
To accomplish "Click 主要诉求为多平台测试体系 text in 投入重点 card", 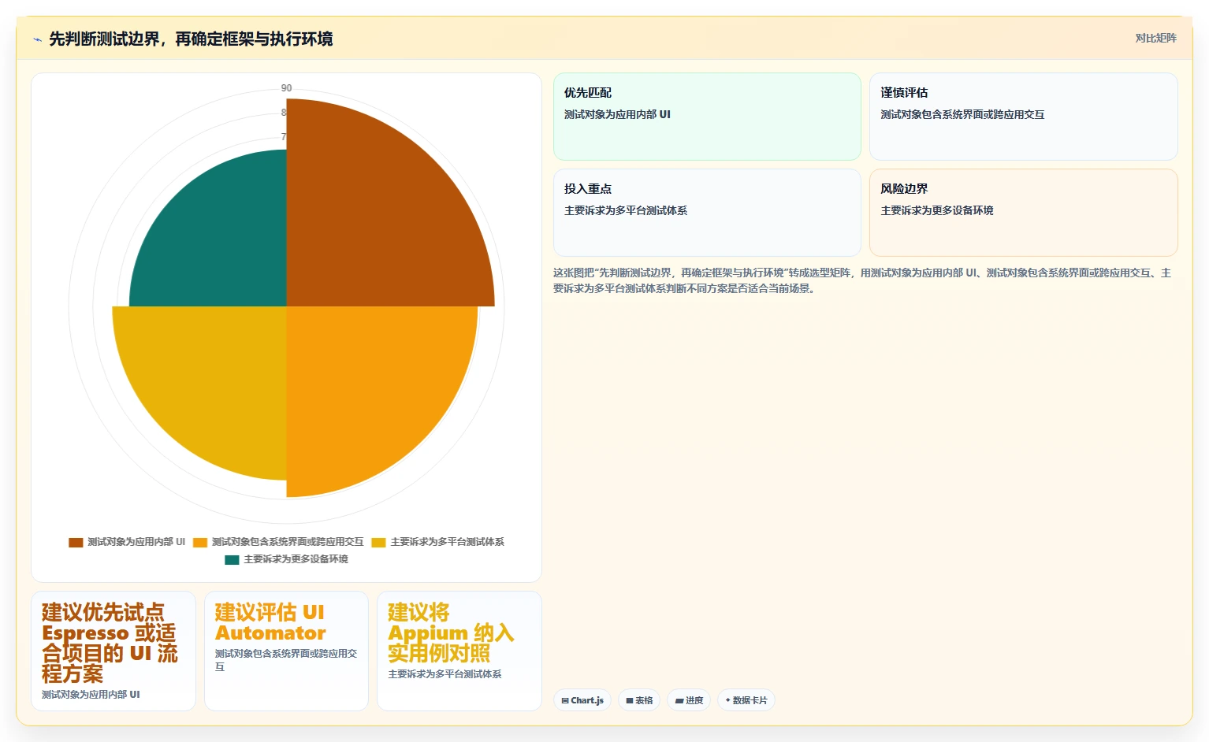I will tap(626, 210).
